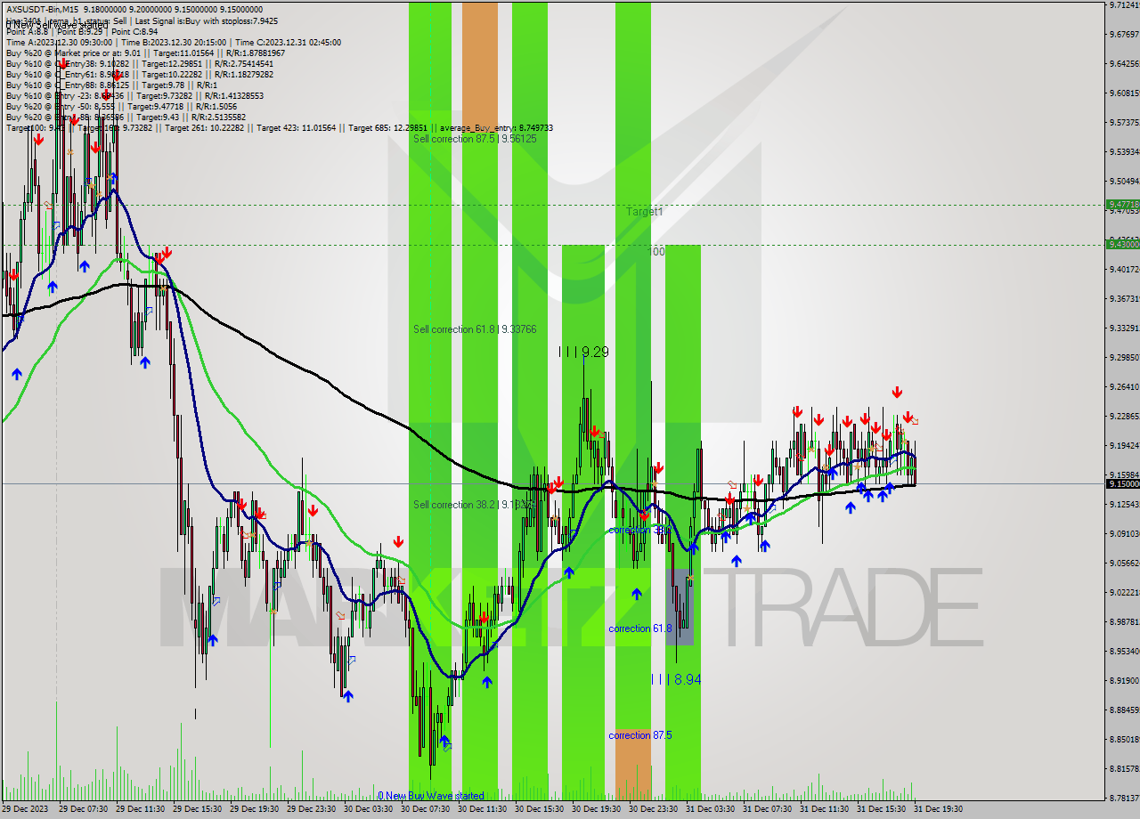Click the 'Sell correction 61.8 | 9.33766' label

(475, 329)
